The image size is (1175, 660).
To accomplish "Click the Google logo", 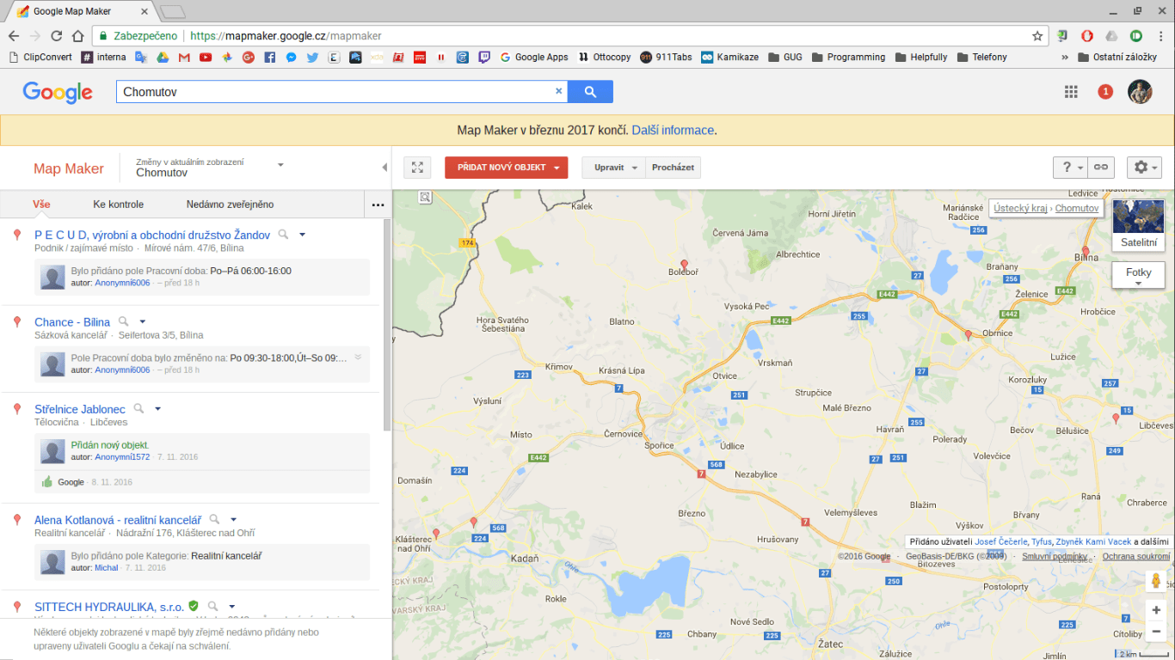I will coord(58,92).
